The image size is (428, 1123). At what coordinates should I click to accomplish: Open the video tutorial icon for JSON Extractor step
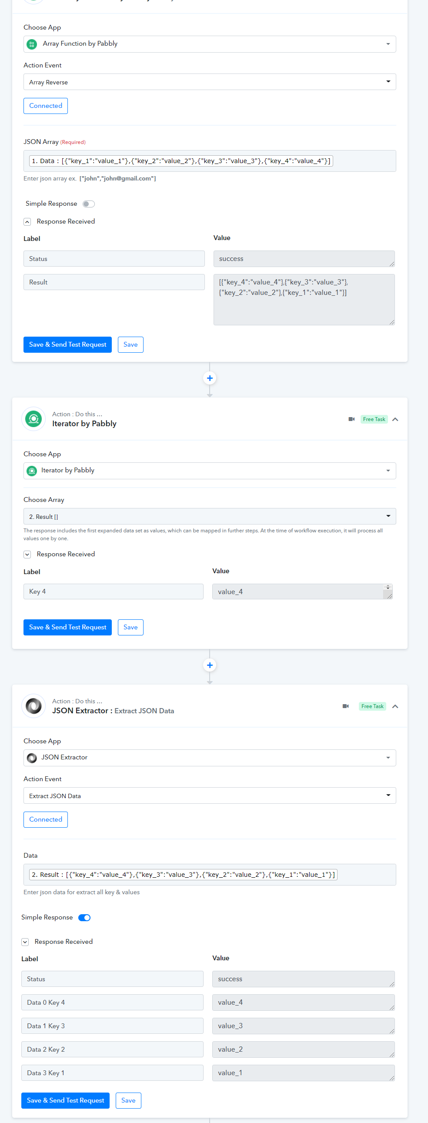click(346, 706)
